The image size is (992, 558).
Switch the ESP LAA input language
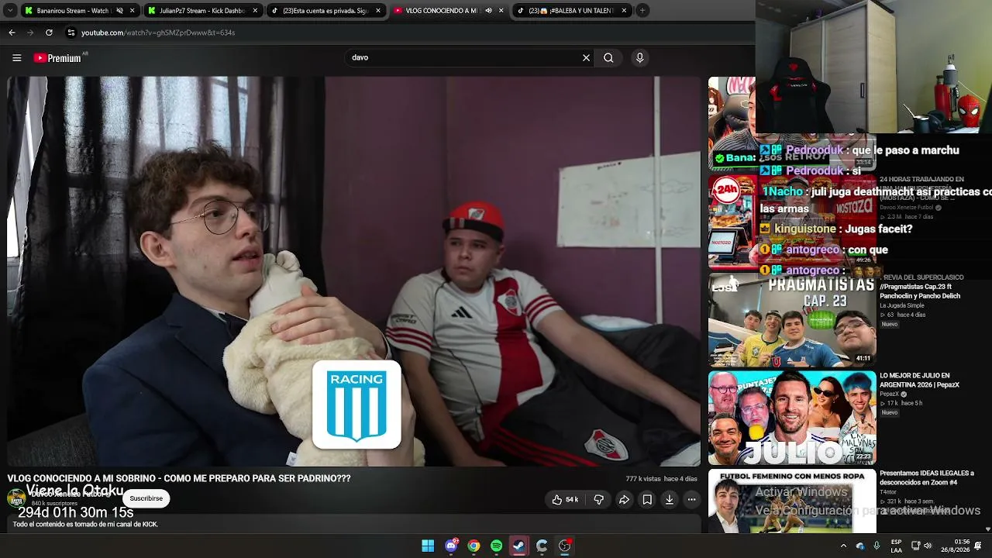[897, 546]
